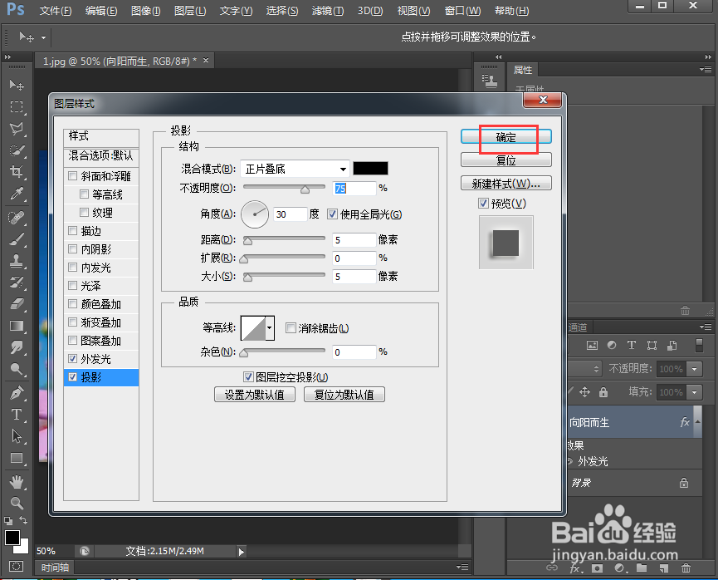718x580 pixels.
Task: Uncheck the 外发光 style checkbox
Action: coord(72,358)
